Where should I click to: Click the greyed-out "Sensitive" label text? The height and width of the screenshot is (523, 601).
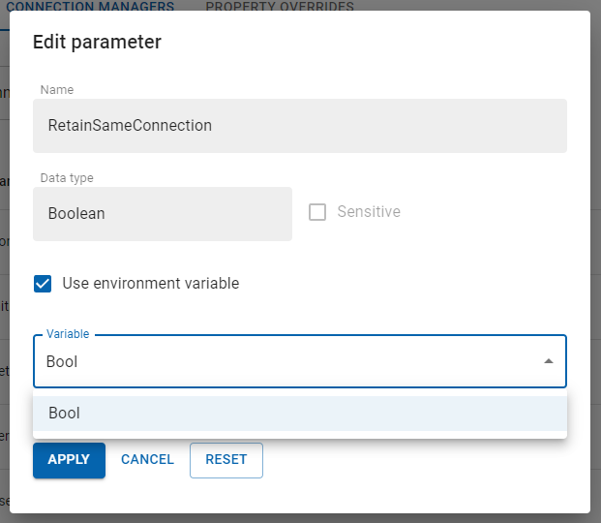point(368,212)
